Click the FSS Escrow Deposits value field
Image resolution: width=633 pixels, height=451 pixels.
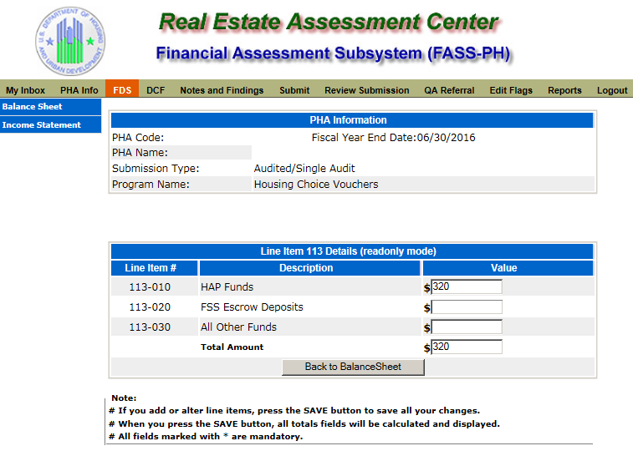[x=467, y=307]
